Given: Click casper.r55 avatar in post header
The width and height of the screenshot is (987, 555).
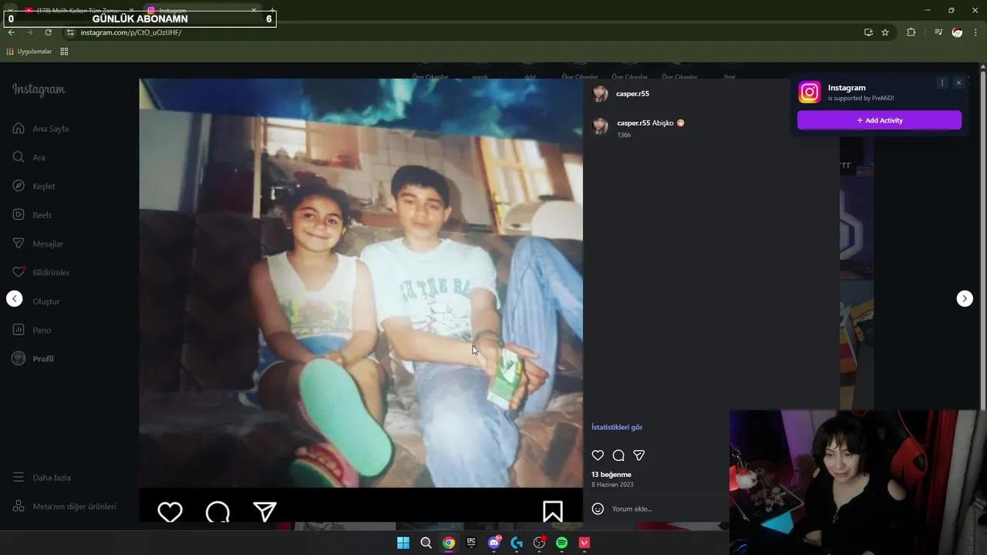Looking at the screenshot, I should [600, 94].
